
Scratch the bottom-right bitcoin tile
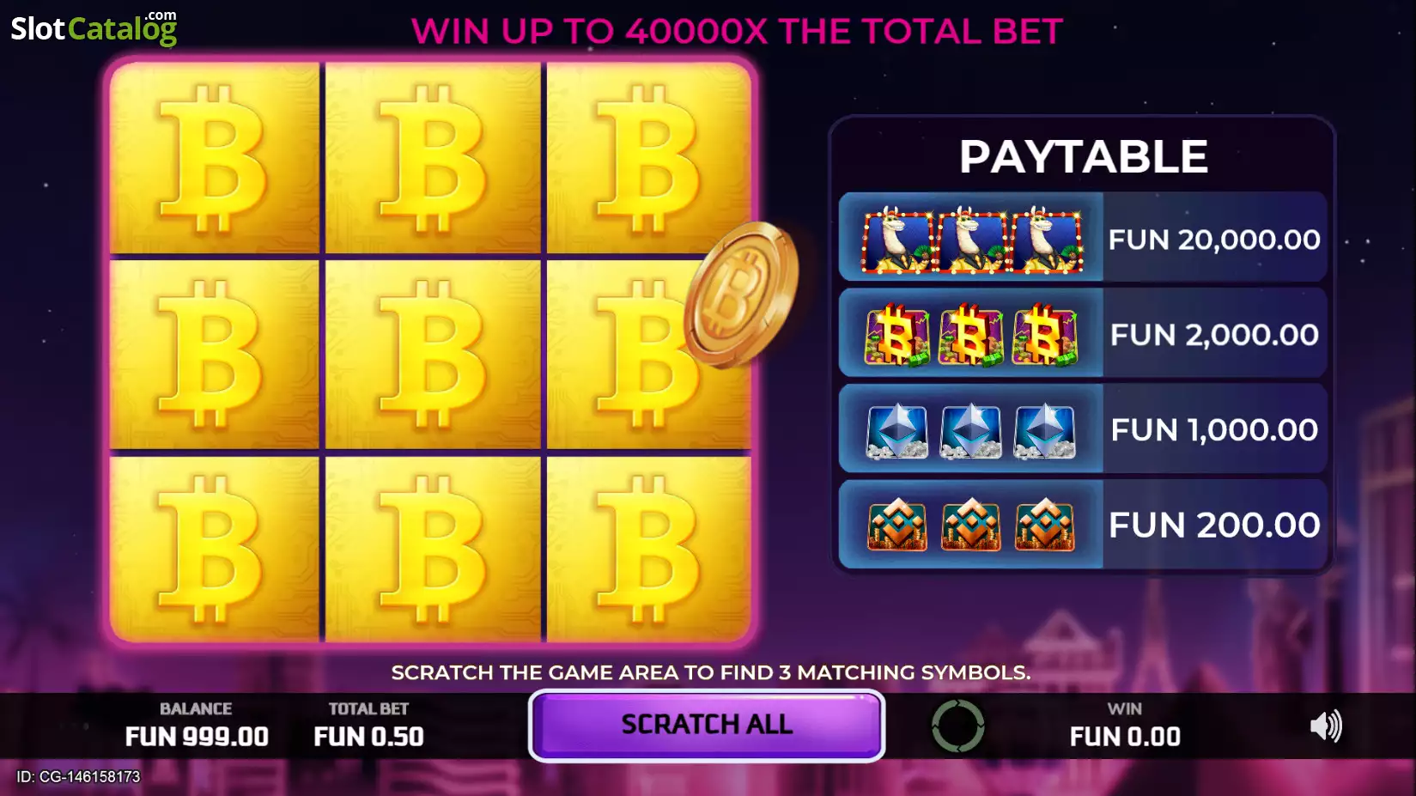[x=649, y=549]
